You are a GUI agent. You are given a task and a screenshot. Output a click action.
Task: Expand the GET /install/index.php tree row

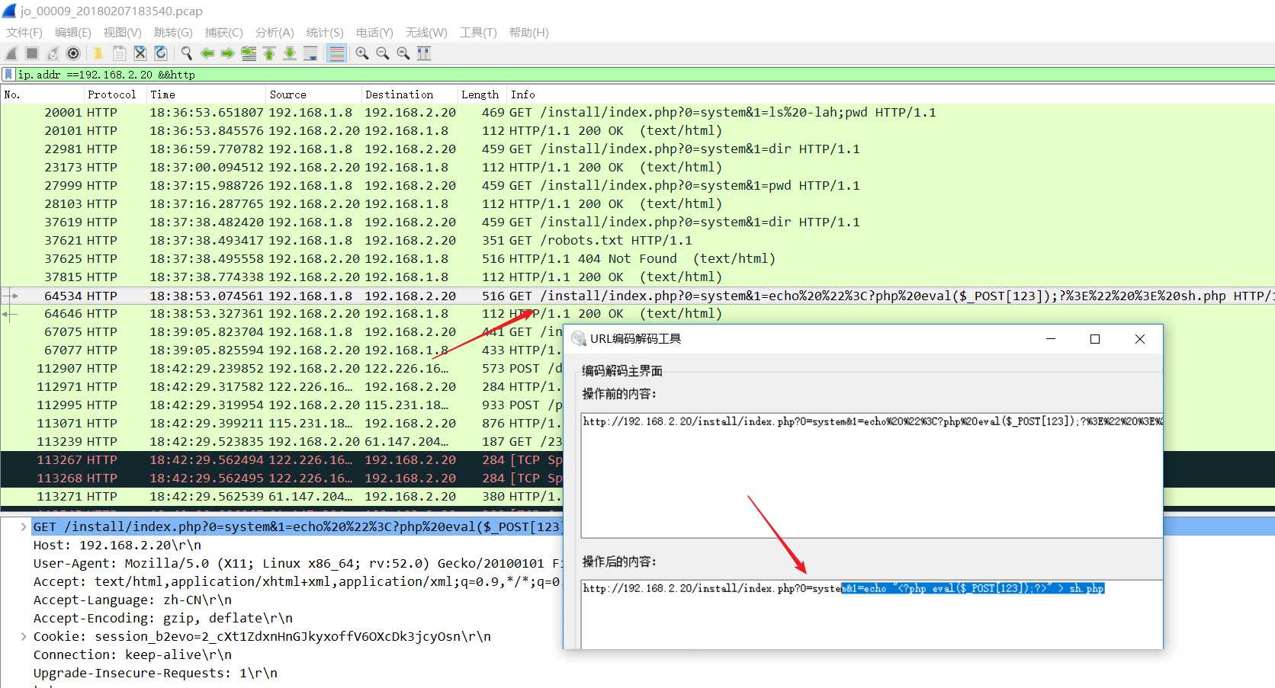[24, 526]
